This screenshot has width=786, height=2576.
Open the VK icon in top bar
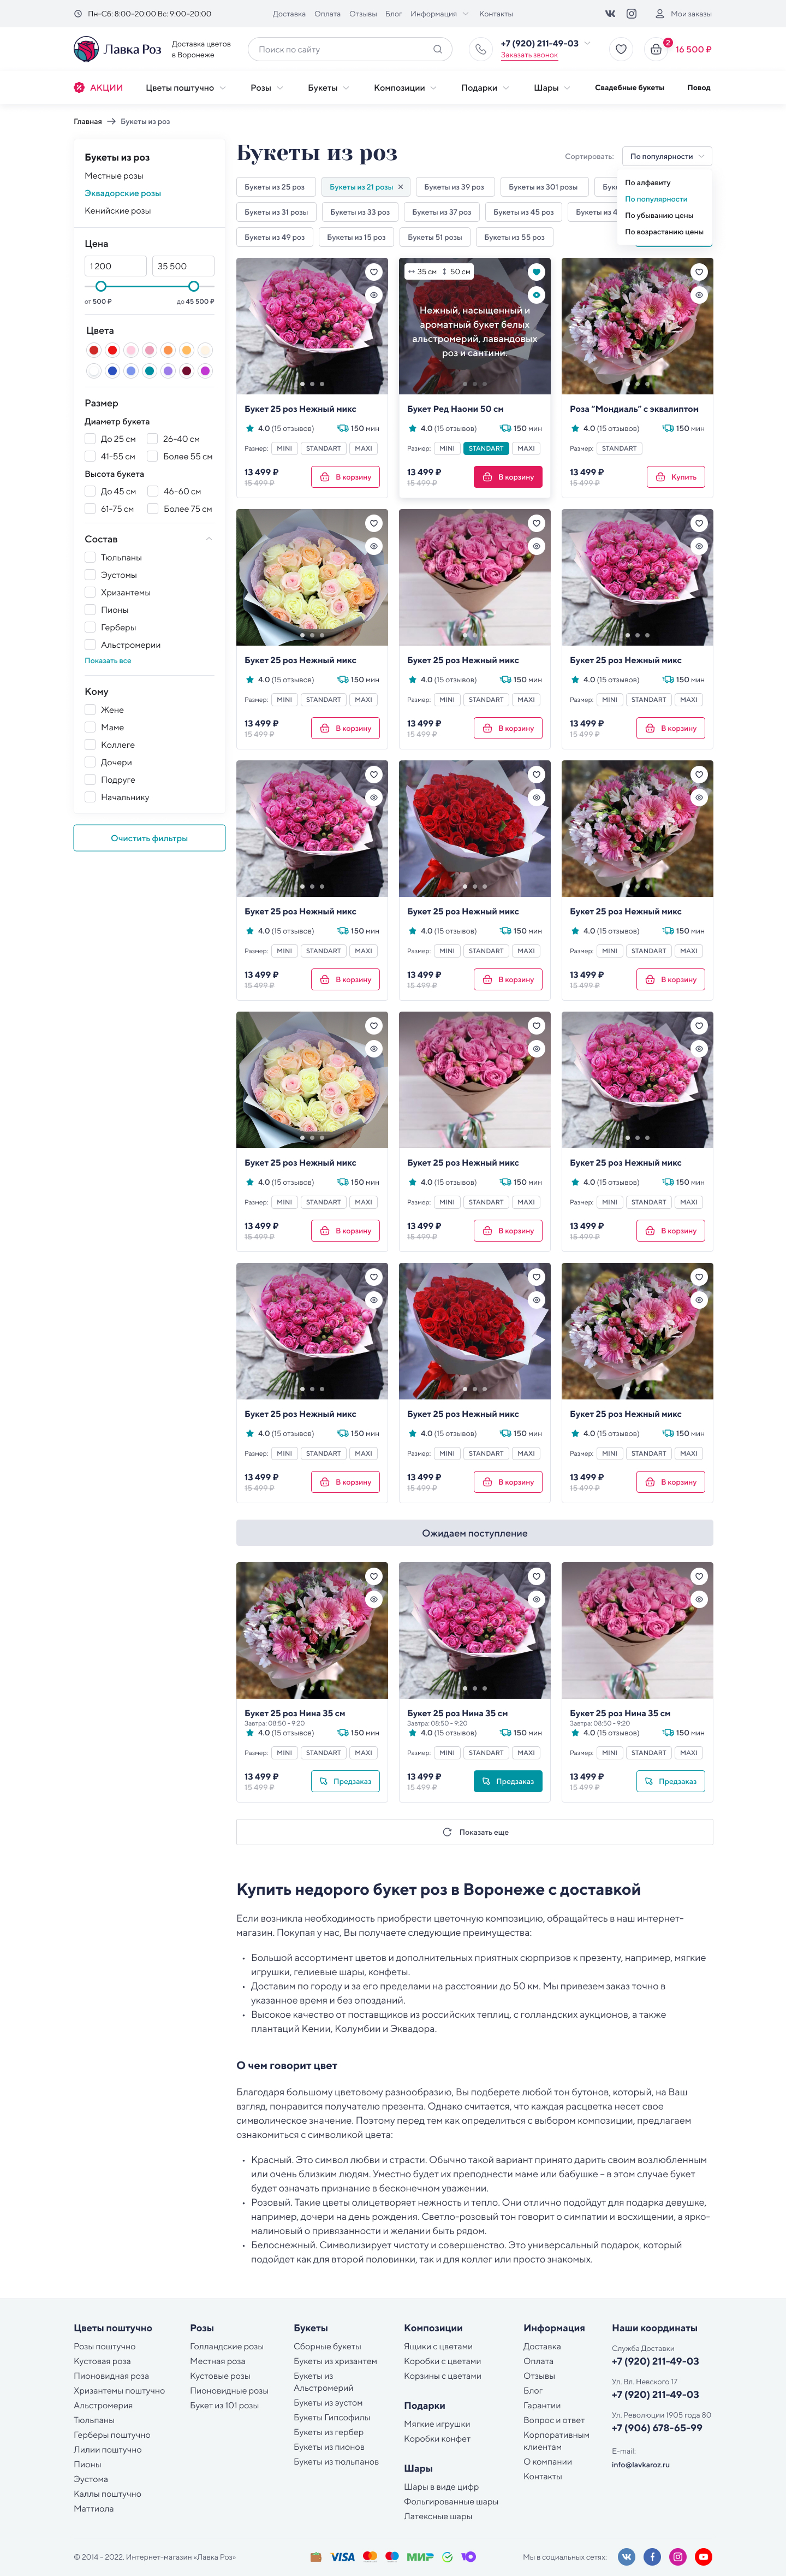click(610, 14)
